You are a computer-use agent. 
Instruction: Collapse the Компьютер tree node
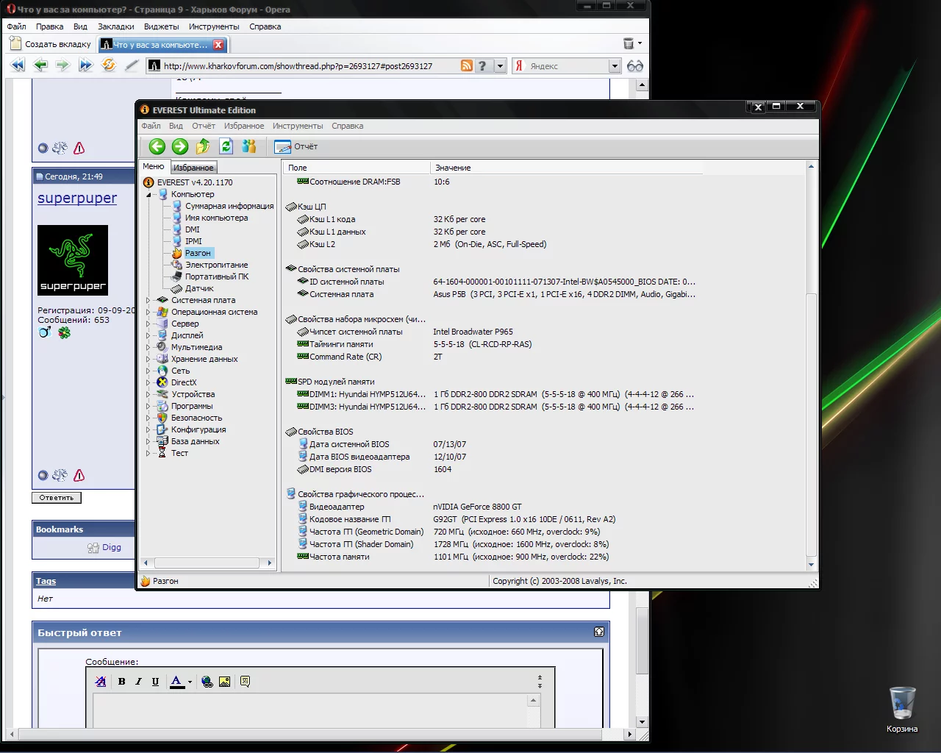[x=149, y=194]
